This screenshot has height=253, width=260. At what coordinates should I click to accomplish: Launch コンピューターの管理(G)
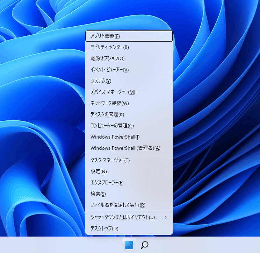(x=129, y=126)
